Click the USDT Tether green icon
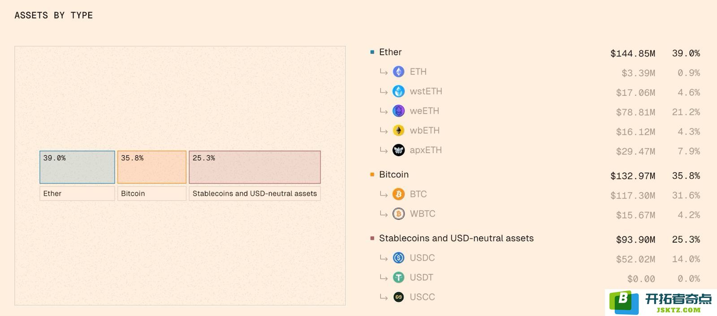Screen dimensions: 717x316 pos(398,278)
